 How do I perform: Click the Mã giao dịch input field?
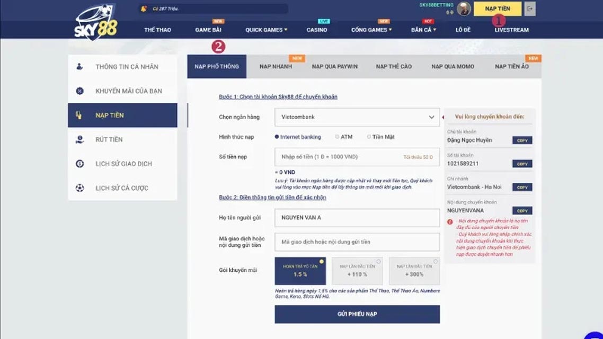(357, 242)
